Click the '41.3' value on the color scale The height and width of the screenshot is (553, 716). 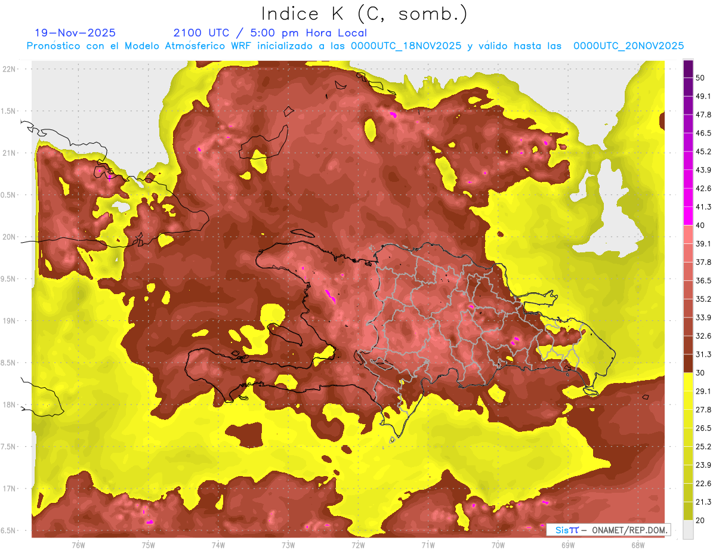pos(703,207)
